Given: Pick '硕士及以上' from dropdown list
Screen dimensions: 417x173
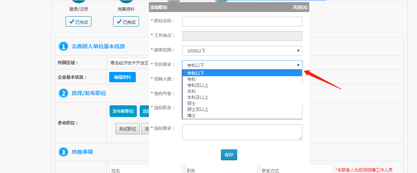Looking at the screenshot, I should pos(198,110).
